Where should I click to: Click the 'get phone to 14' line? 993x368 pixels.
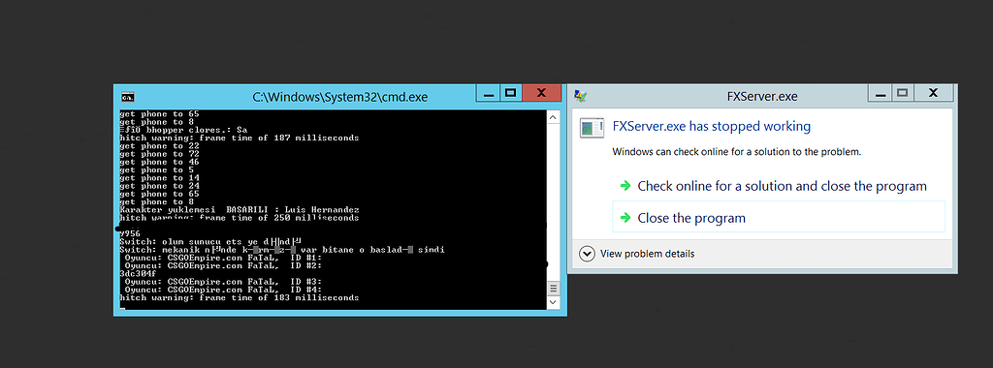click(x=160, y=177)
